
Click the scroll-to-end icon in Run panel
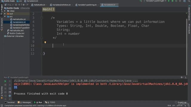tap(10, 92)
